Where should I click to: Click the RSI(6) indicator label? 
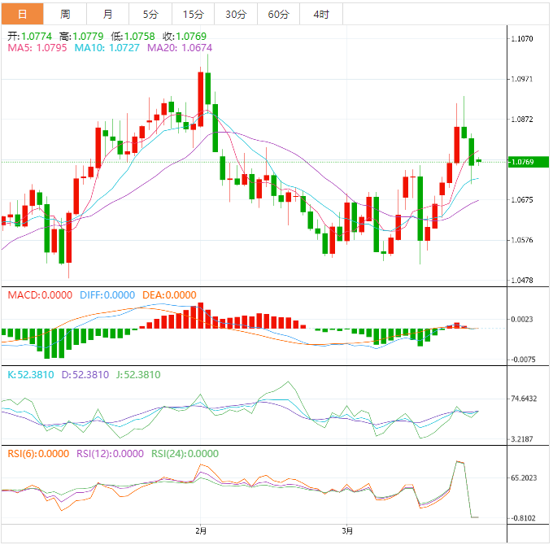pos(38,454)
